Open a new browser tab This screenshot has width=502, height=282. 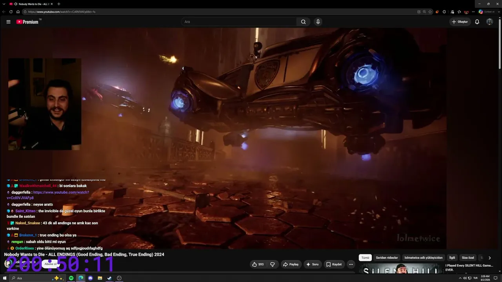[x=59, y=4]
